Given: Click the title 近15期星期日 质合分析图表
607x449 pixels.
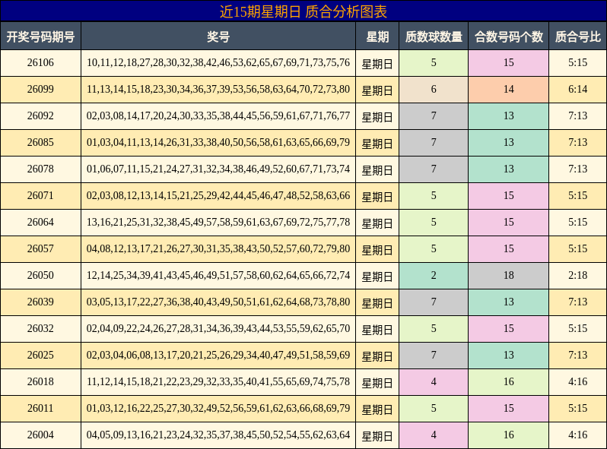Looking at the screenshot, I should click(x=303, y=11).
